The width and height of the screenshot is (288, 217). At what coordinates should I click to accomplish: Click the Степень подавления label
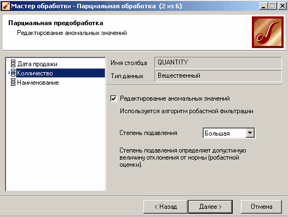[148, 133]
